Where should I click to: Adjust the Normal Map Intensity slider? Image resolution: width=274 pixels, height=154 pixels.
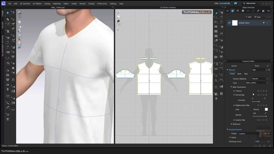(x=259, y=101)
